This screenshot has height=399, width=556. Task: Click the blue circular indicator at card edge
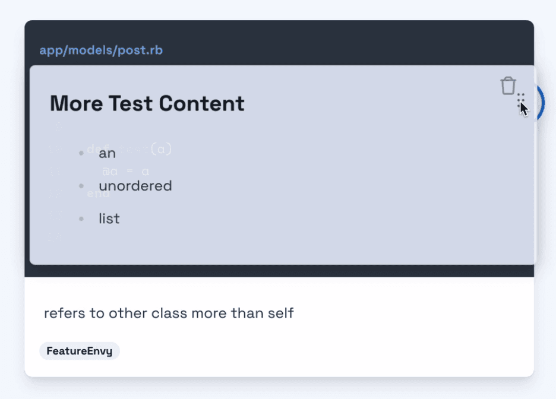coord(540,103)
